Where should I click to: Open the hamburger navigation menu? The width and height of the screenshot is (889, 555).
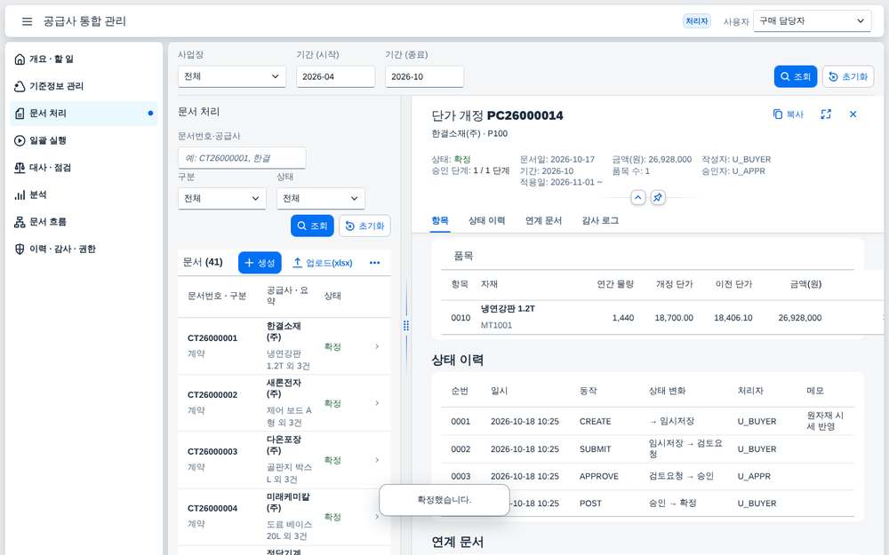click(x=27, y=21)
